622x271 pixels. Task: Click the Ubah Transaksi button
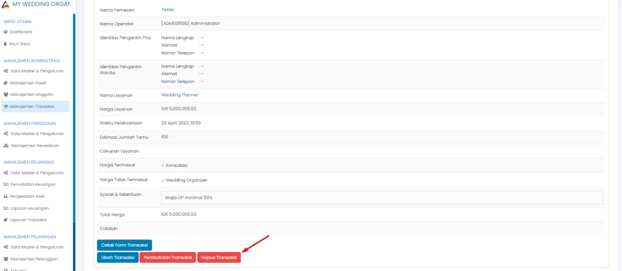click(x=118, y=258)
